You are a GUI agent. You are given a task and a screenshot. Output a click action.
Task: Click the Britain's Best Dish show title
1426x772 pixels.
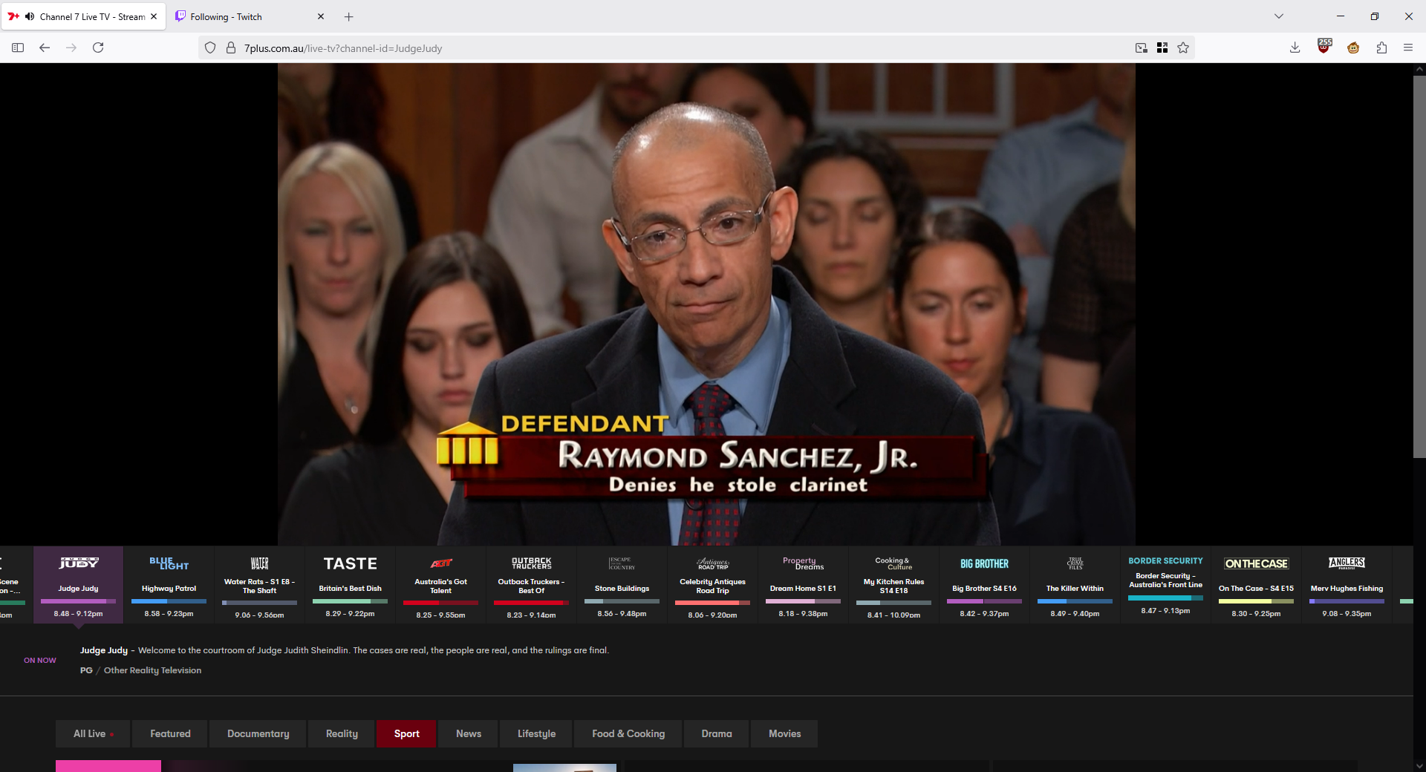tap(351, 589)
